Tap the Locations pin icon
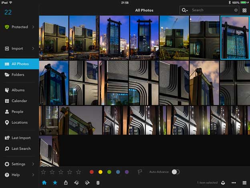Viewport: 250px width, 188px height. pos(7,123)
